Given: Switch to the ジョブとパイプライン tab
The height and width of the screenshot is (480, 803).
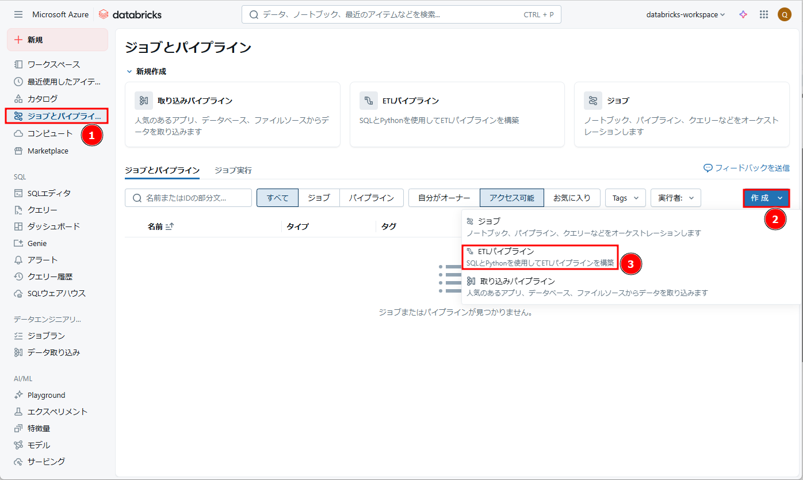Looking at the screenshot, I should click(x=162, y=170).
